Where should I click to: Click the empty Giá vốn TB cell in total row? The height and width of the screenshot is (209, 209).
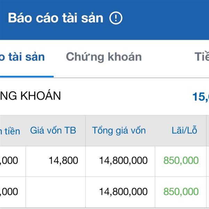click(x=56, y=192)
